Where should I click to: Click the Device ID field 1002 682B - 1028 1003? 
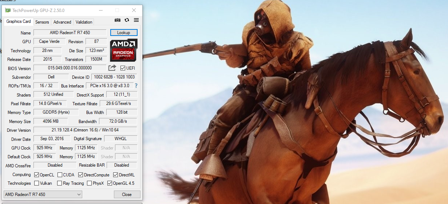click(x=114, y=77)
